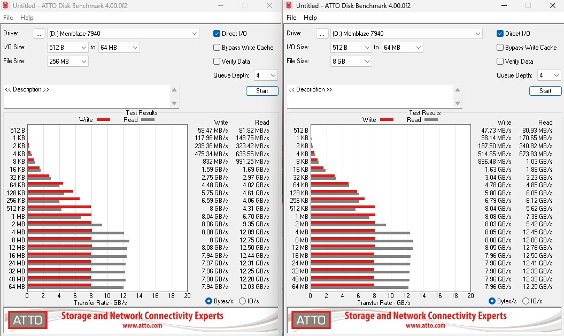The image size is (564, 336).
Task: Open the Drive dropdown in left window
Action: point(123,34)
